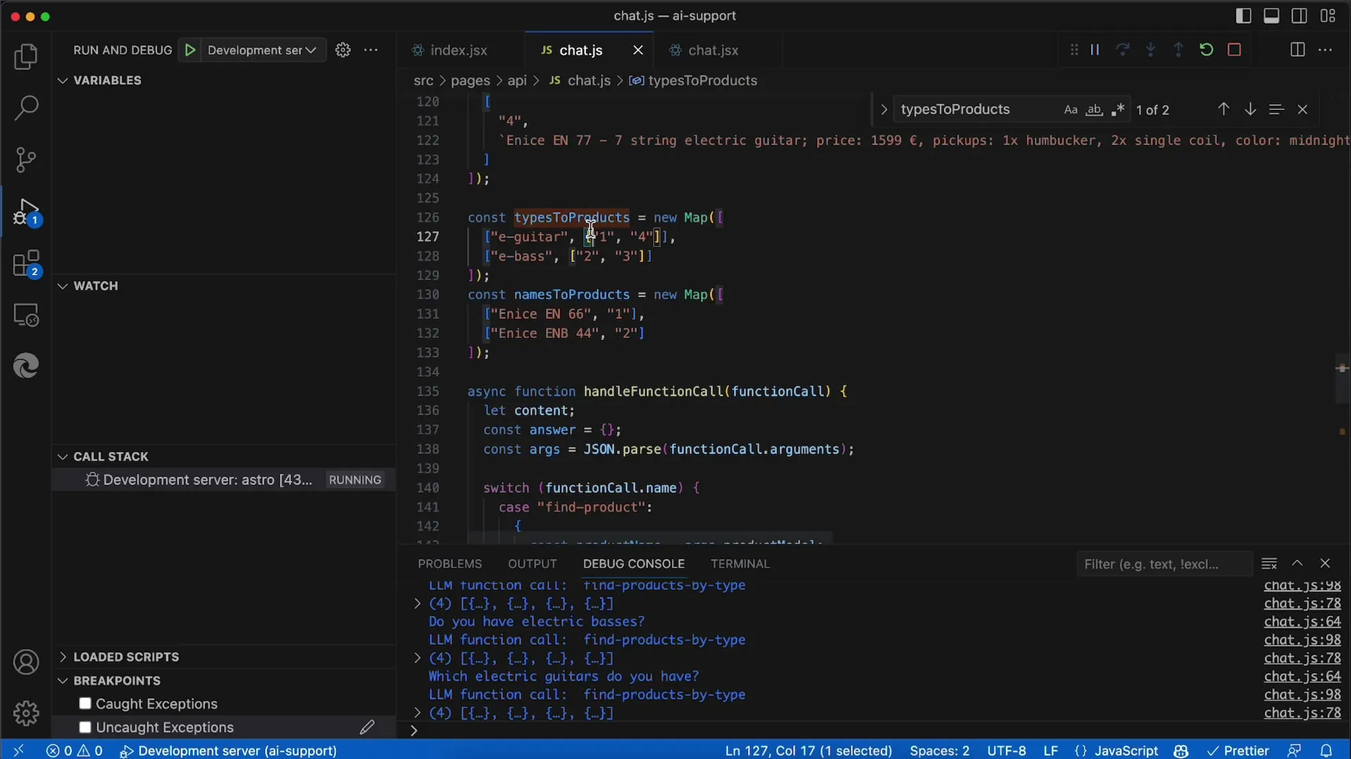The height and width of the screenshot is (759, 1351).
Task: Select the Development server astro call stack row
Action: pyautogui.click(x=224, y=479)
